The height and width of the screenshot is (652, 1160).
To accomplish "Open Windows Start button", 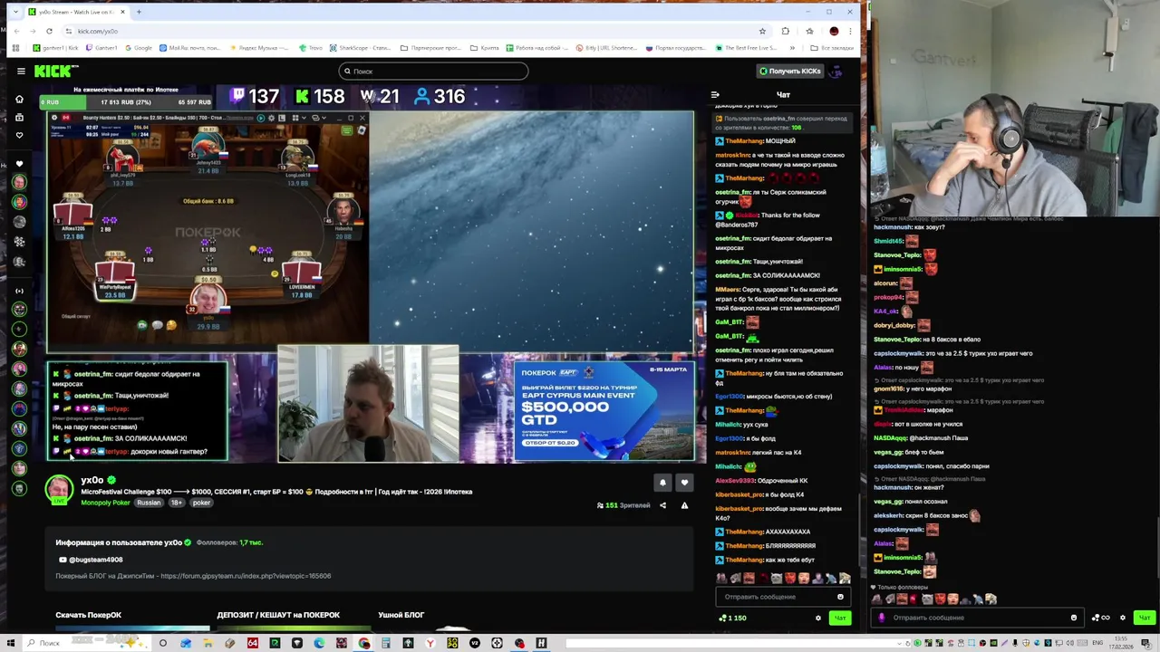I will point(11,643).
